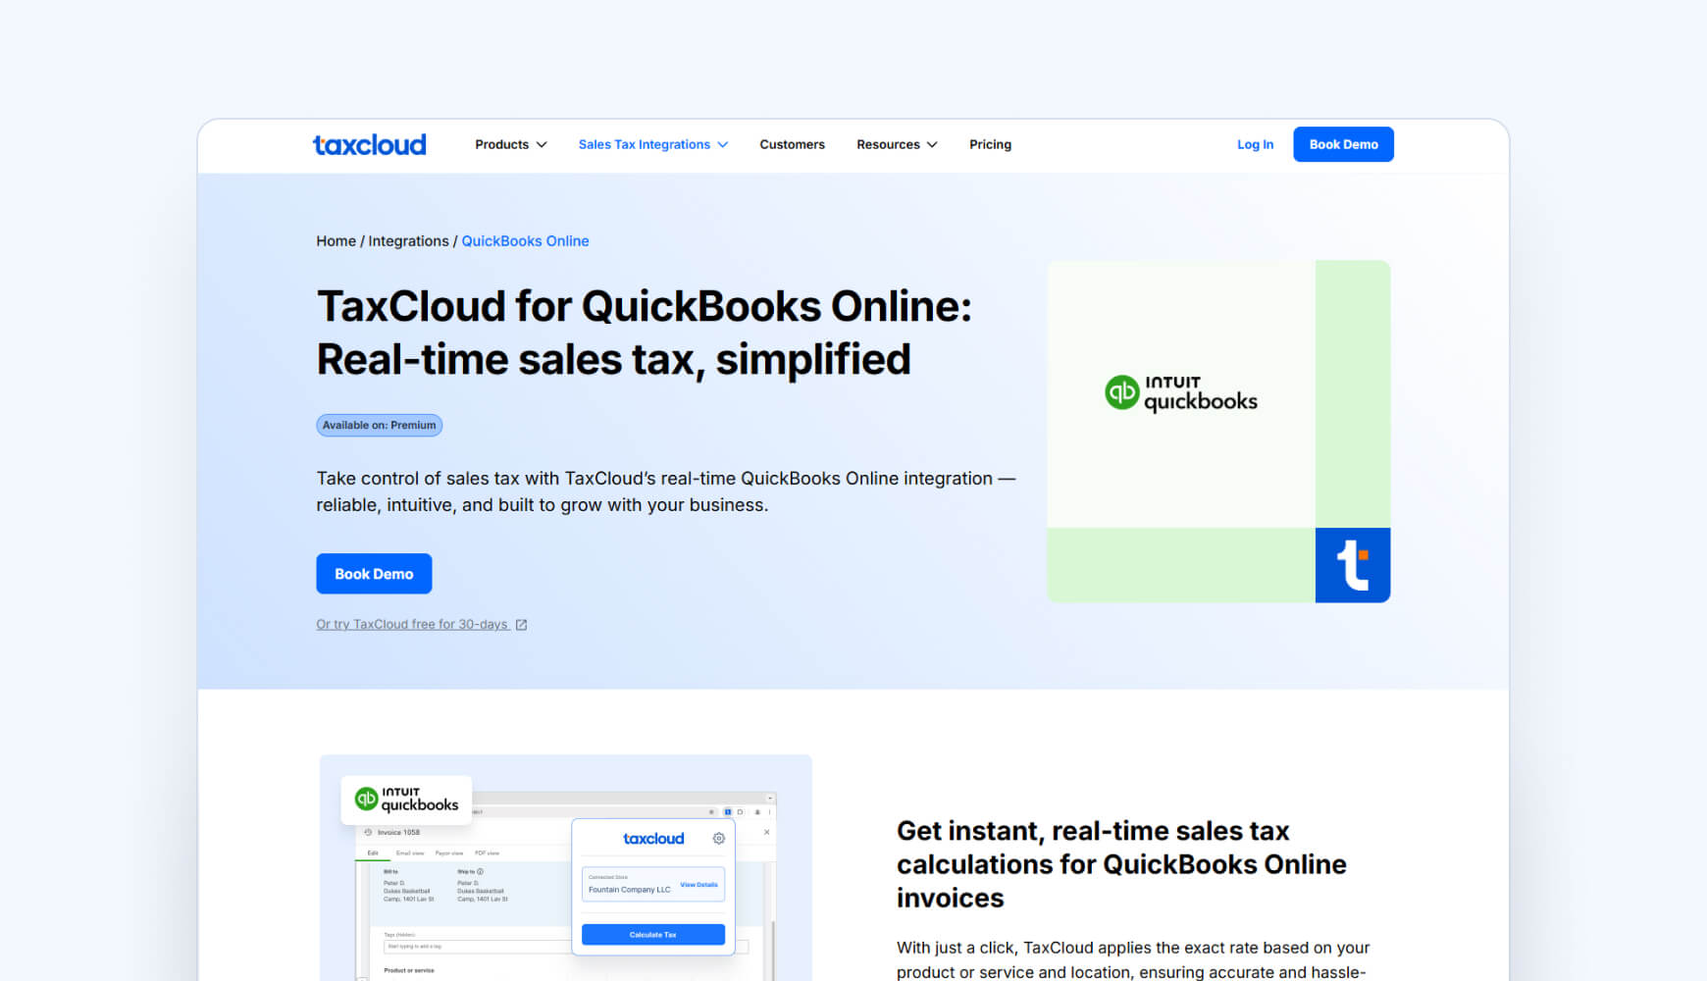This screenshot has width=1707, height=981.
Task: Click the external link icon beside 30-days
Action: 521,625
